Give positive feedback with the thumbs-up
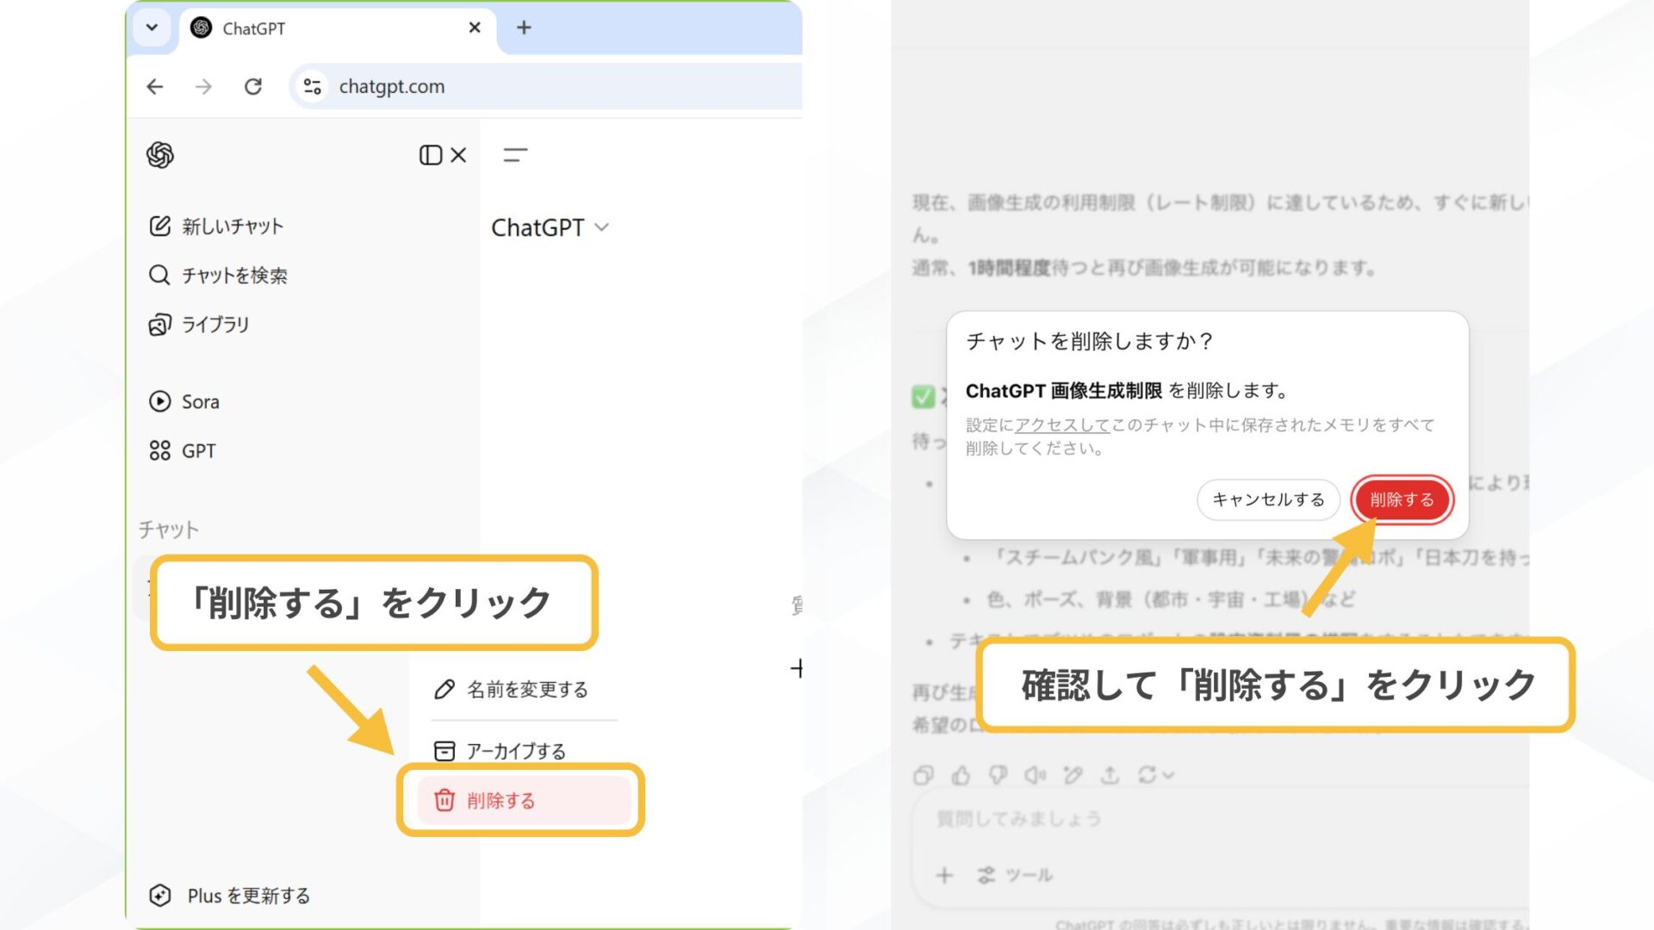Screen dimensions: 1654x930 [x=960, y=775]
